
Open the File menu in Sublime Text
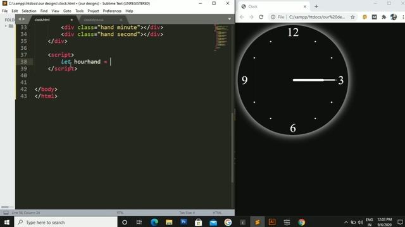(4, 11)
